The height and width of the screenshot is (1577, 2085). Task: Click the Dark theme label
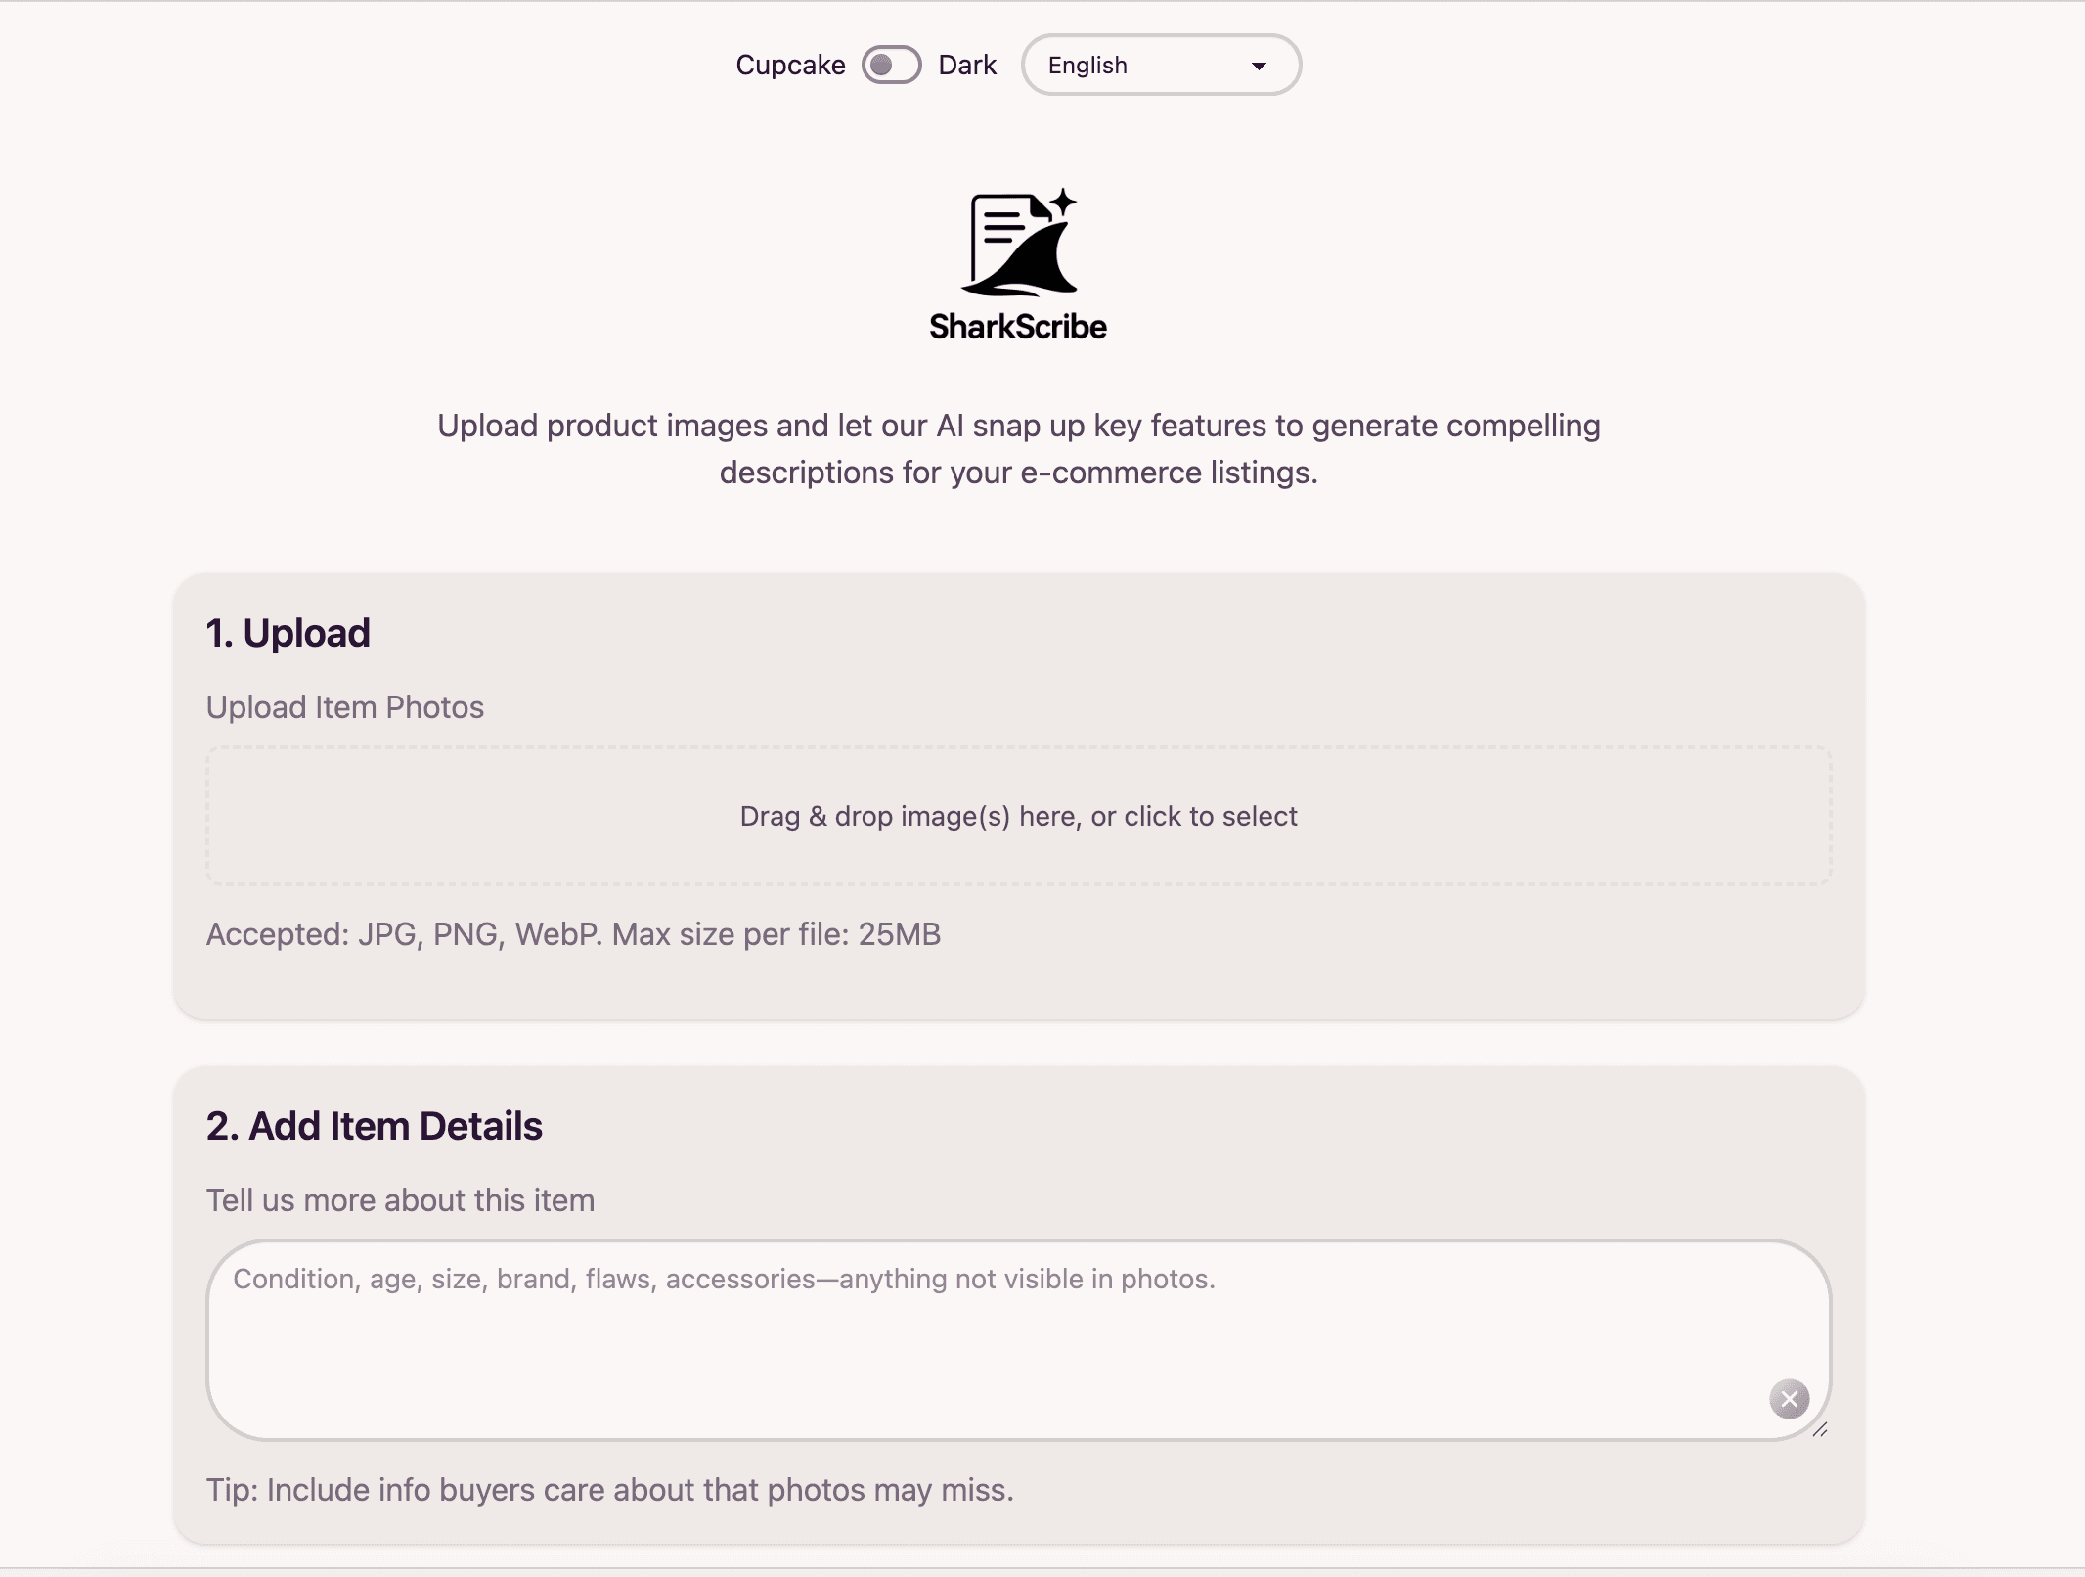(966, 66)
